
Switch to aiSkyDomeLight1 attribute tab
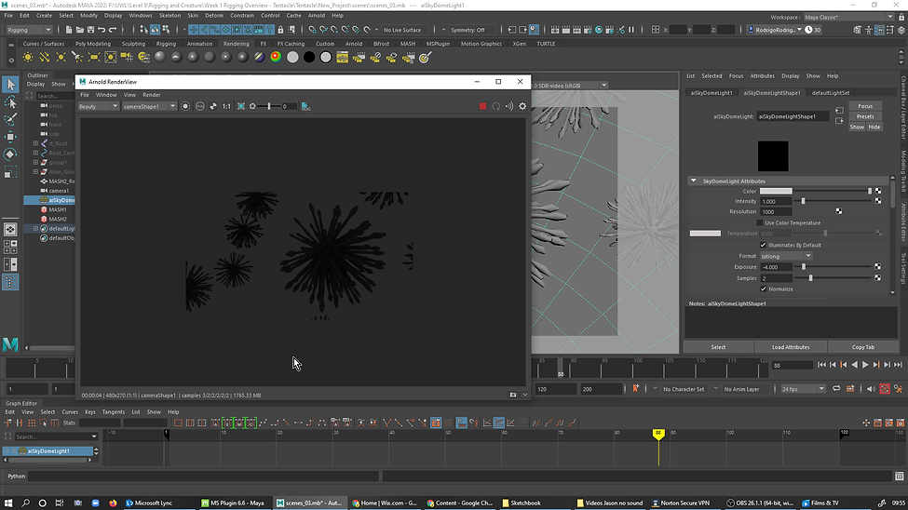pos(711,93)
